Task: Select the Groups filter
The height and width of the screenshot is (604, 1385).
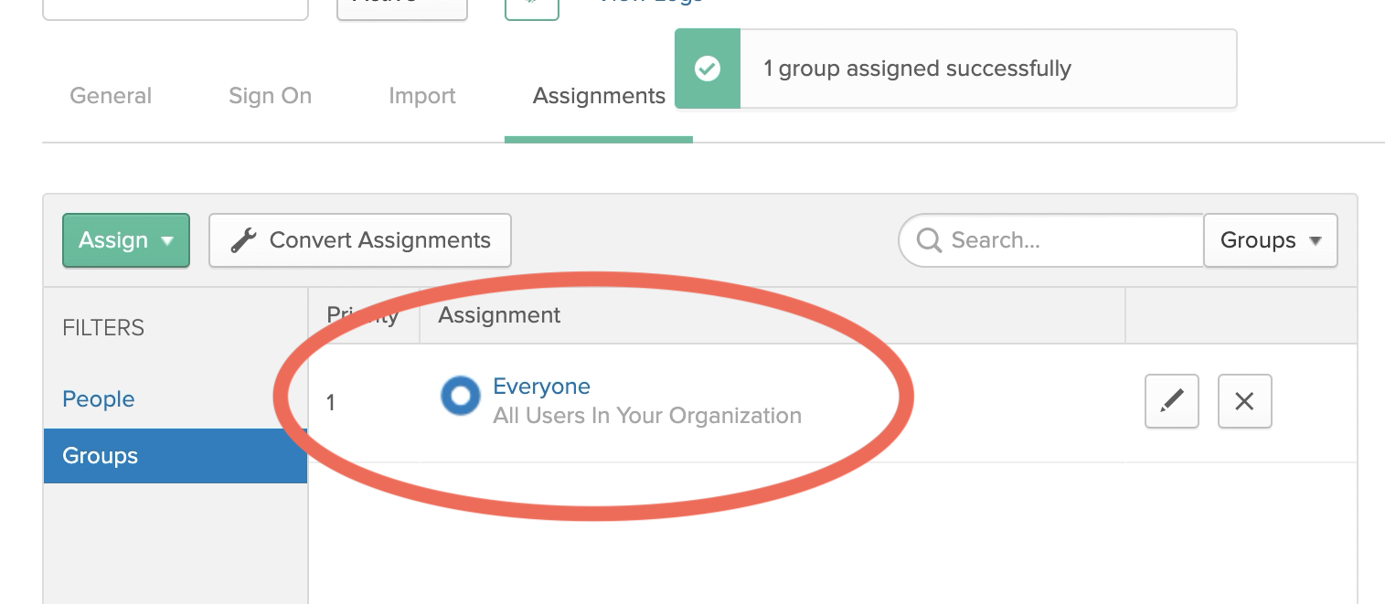Action: tap(99, 455)
